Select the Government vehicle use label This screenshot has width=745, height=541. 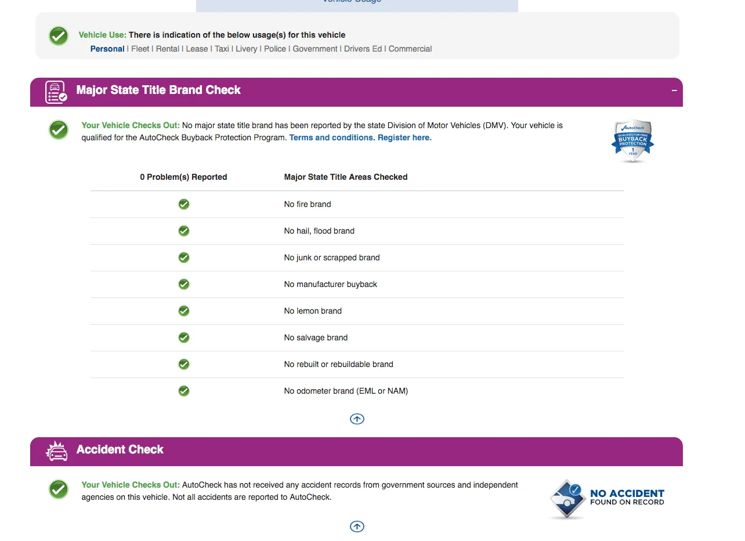pos(315,49)
